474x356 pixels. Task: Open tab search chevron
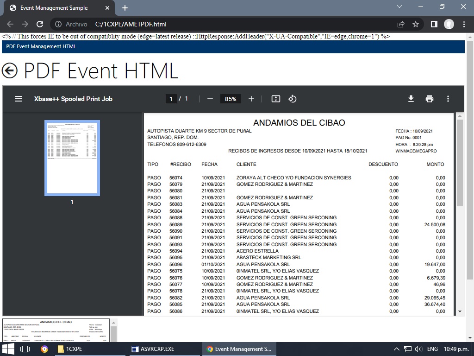coord(399,6)
